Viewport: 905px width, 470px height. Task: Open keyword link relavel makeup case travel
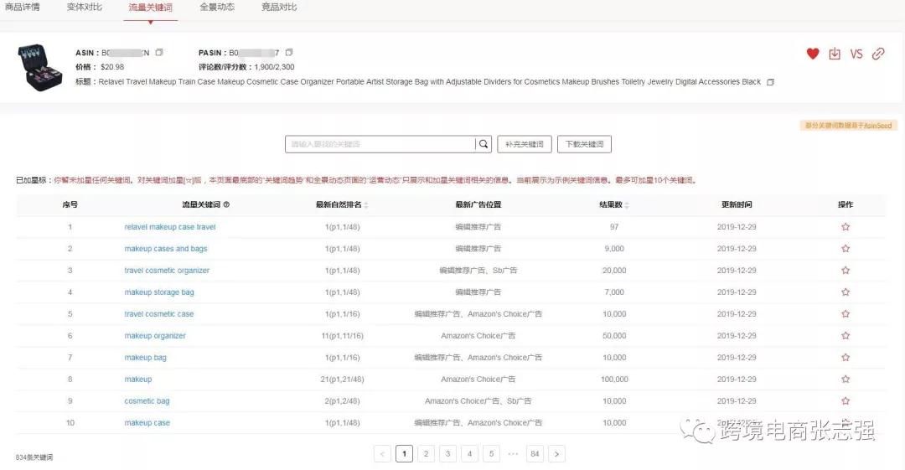169,227
